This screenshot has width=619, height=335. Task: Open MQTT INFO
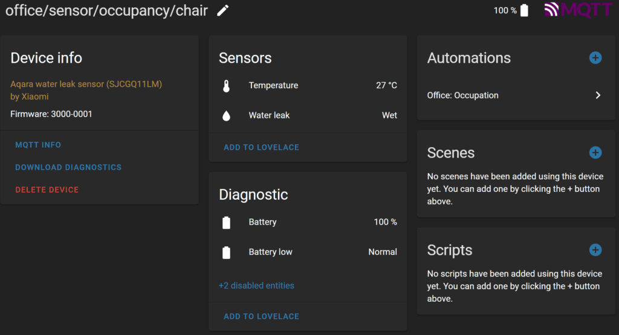pos(38,145)
